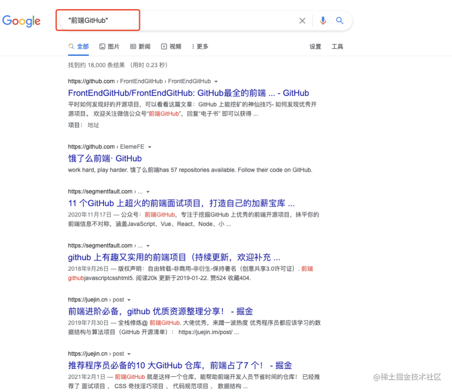Image resolution: width=452 pixels, height=392 pixels.
Task: Expand dropdown arrow beside FrontEndGitHub breadcrumb
Action: pos(216,82)
